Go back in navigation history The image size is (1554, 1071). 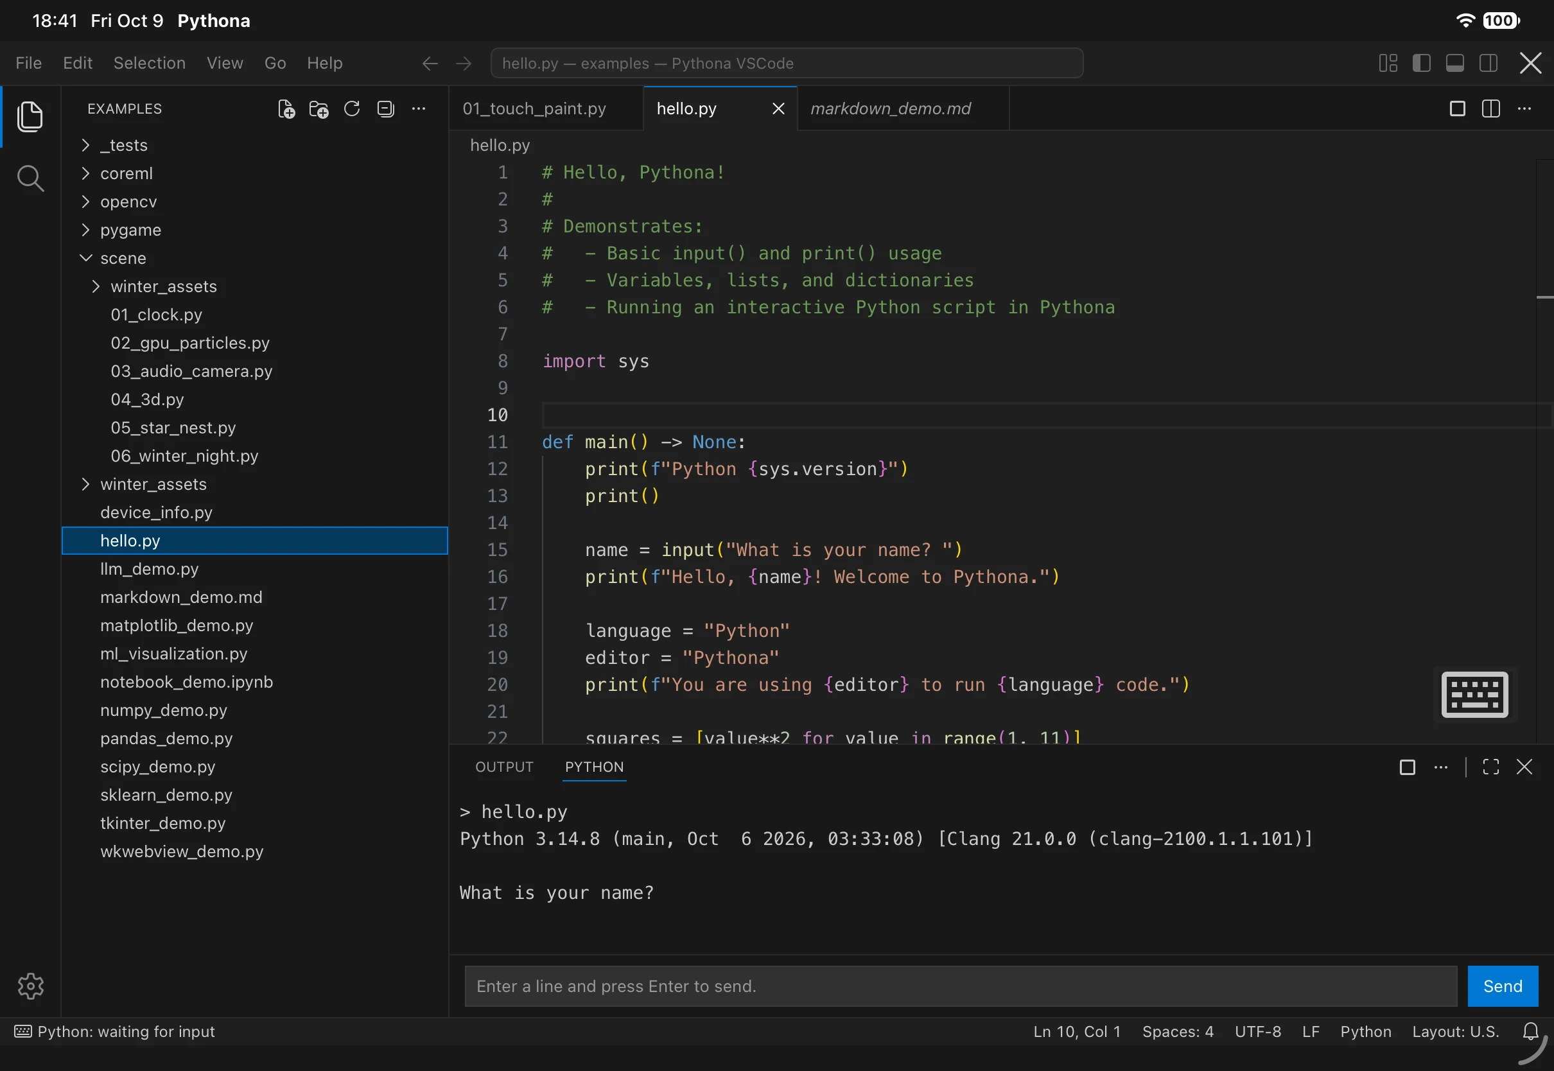click(430, 63)
